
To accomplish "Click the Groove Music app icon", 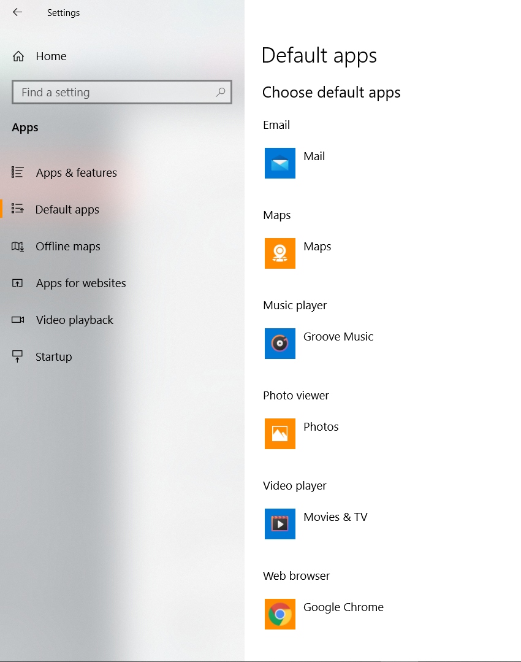I will click(280, 343).
